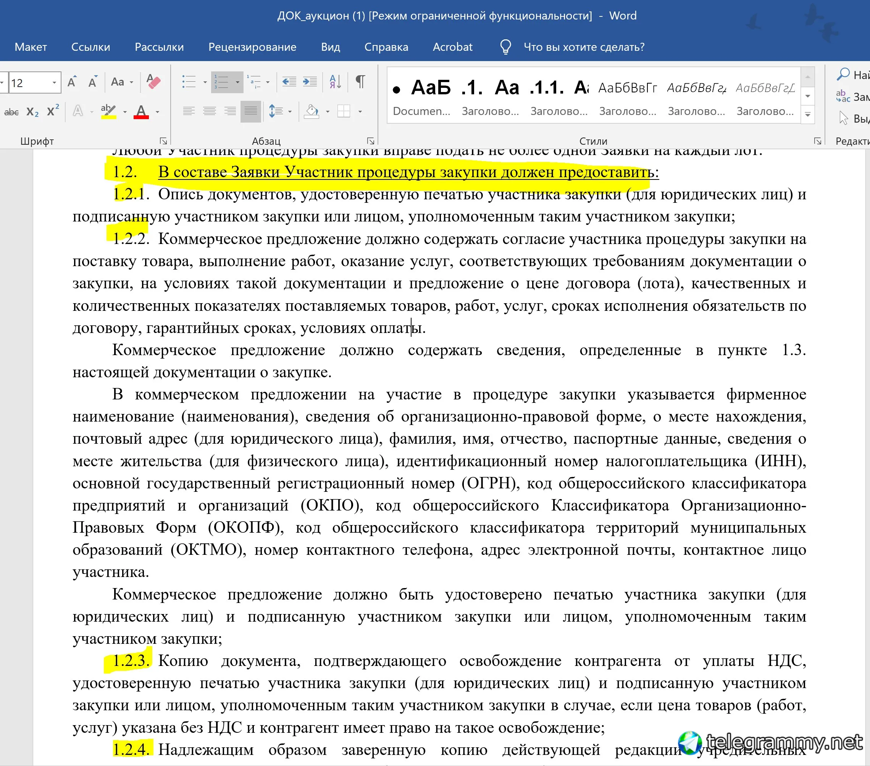Viewport: 870px width, 766px height.
Task: Click the Bullets list icon
Action: click(x=189, y=81)
